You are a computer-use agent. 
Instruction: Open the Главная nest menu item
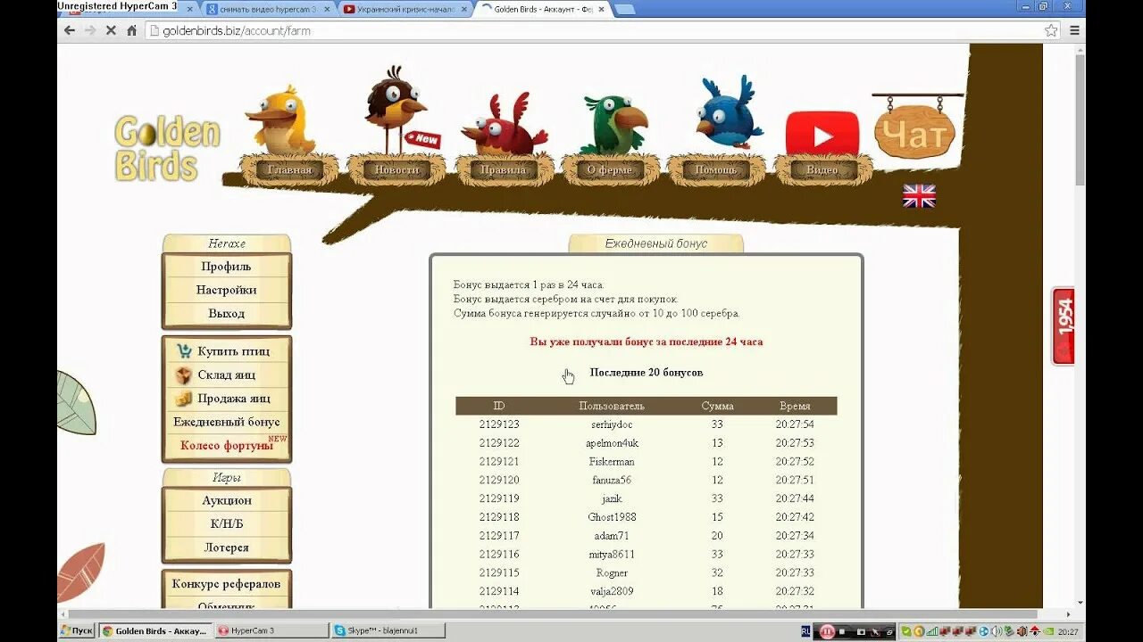point(289,169)
